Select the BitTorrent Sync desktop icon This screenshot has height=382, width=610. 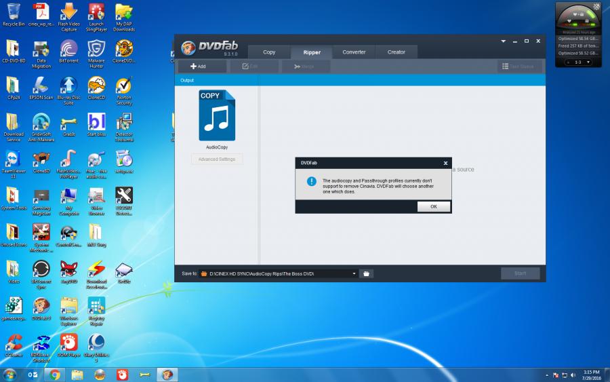pos(41,274)
